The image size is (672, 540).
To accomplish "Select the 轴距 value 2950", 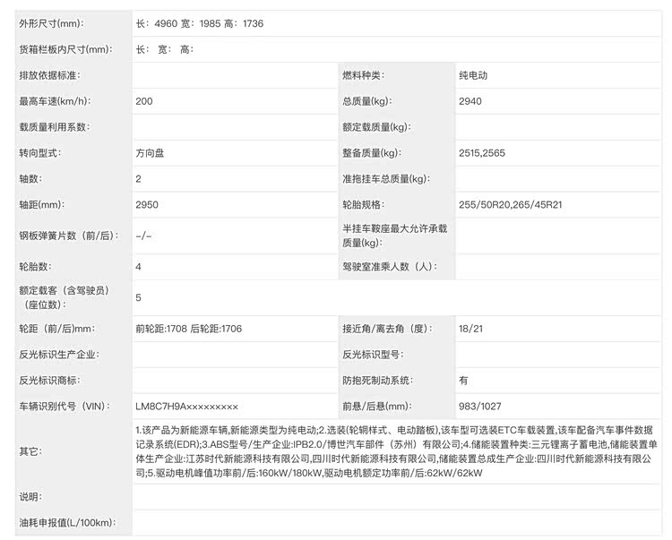I will [x=147, y=205].
